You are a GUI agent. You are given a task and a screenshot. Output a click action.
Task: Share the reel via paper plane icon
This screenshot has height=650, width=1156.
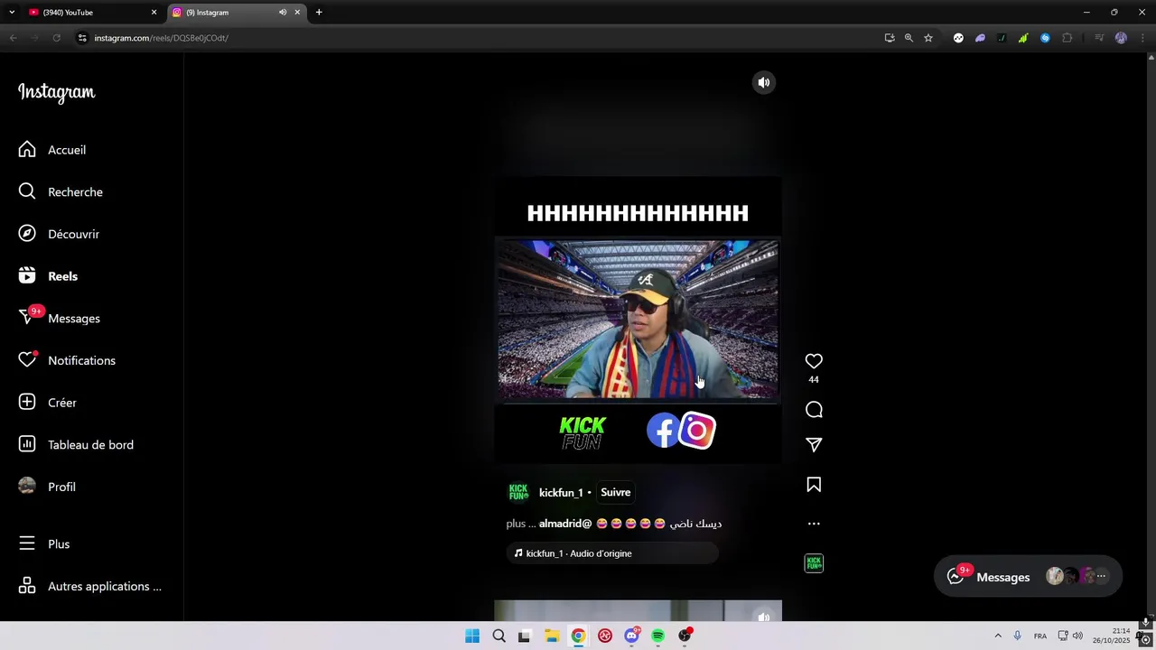coord(814,445)
